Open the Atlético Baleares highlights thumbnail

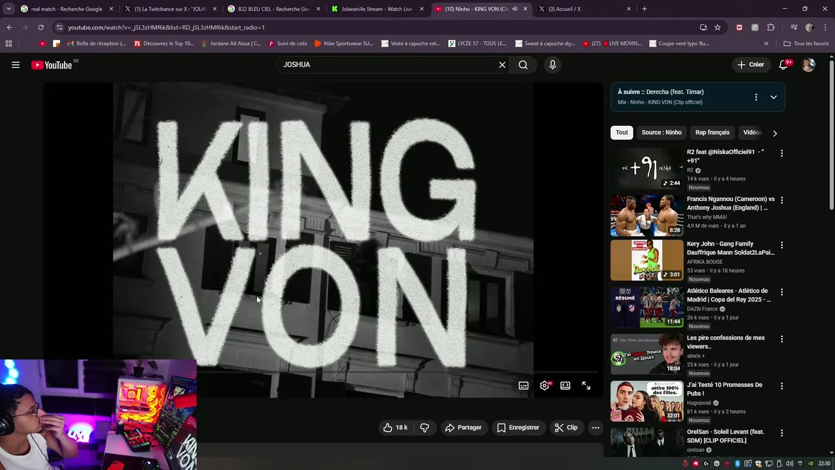646,307
